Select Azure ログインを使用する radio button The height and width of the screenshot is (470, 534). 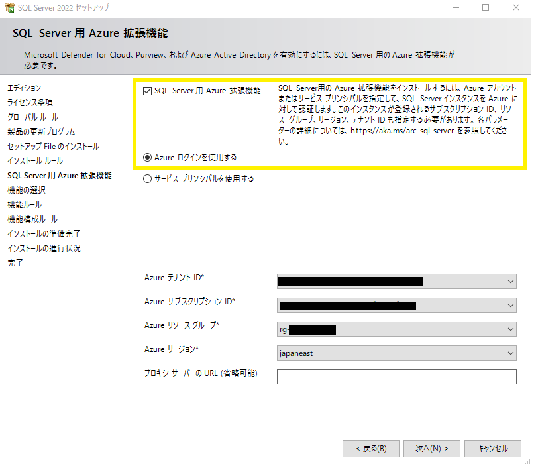[147, 158]
